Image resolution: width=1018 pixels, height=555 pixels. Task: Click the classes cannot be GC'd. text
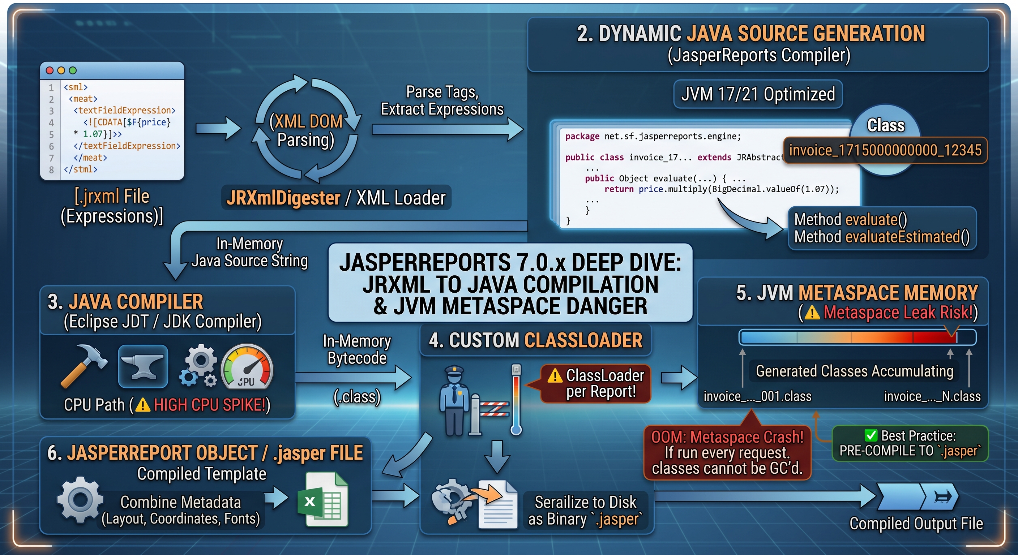(x=727, y=469)
